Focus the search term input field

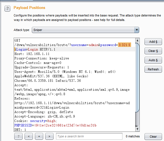tap(89, 136)
